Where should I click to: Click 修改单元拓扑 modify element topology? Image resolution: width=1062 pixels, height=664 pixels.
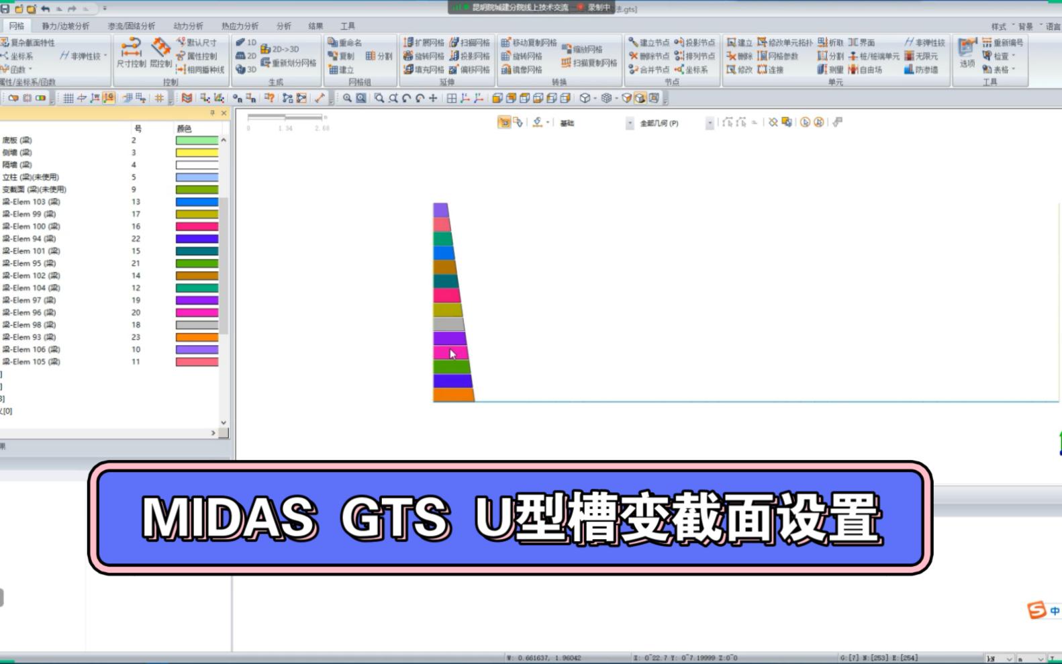[x=785, y=42]
